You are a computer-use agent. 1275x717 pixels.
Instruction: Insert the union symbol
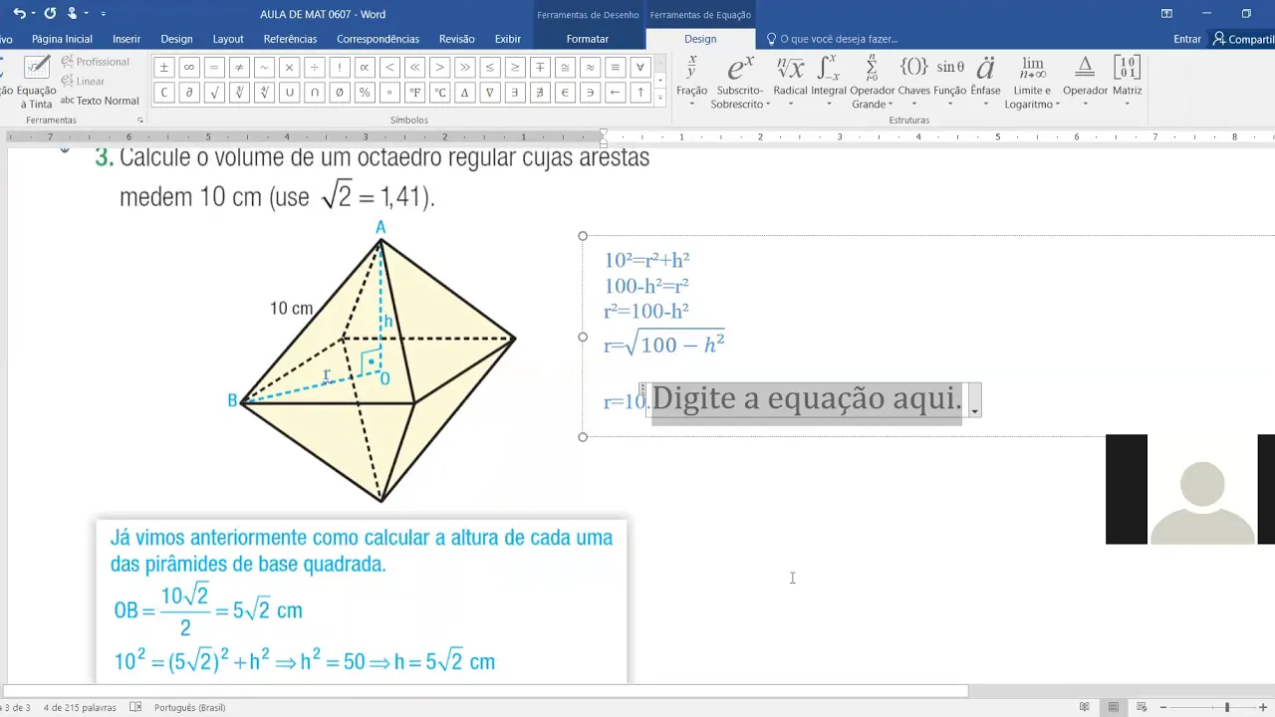point(289,93)
